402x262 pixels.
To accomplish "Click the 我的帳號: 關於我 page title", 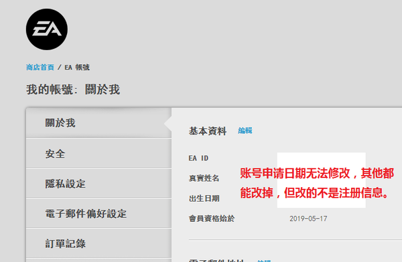I will [73, 90].
